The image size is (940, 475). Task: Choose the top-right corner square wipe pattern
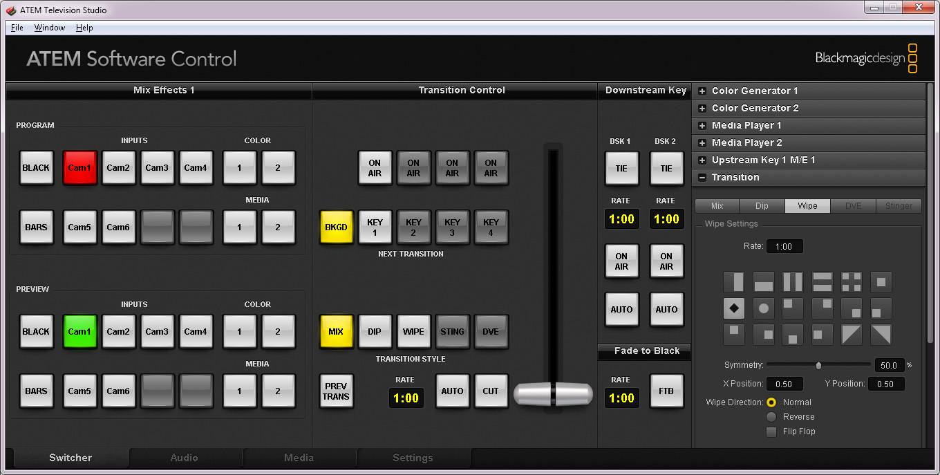[822, 308]
